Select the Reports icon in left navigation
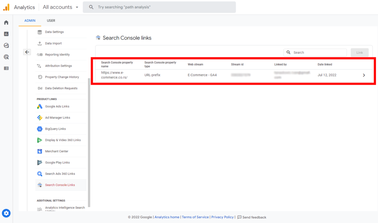Viewport: 378px width, 223px height. [6, 34]
